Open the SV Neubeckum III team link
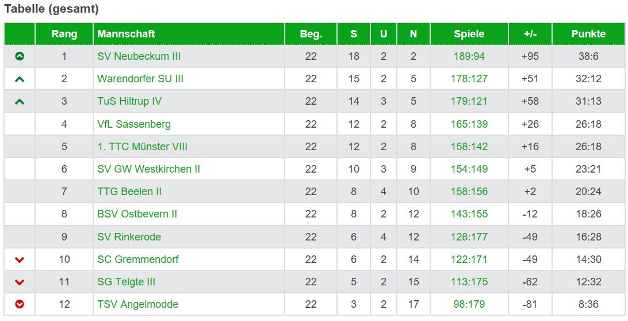The height and width of the screenshot is (321, 628). tap(139, 56)
